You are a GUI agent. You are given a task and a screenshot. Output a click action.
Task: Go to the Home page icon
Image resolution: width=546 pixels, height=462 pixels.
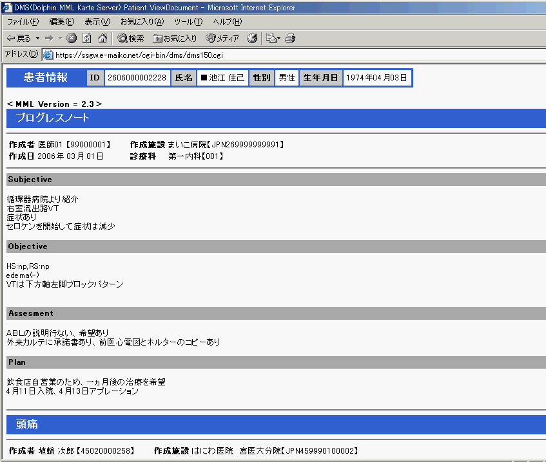(102, 39)
